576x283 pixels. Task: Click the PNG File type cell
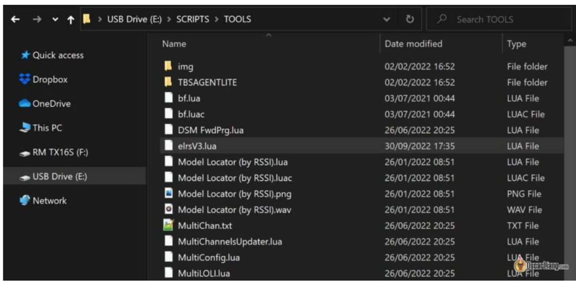point(524,193)
